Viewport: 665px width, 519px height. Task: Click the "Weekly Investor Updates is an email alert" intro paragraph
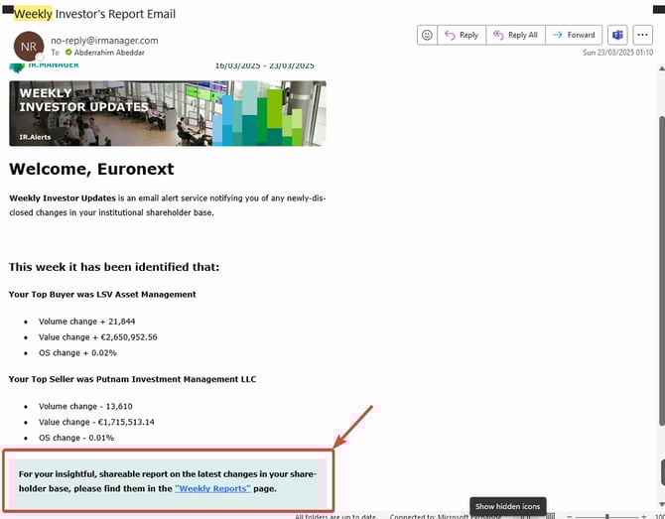point(168,205)
